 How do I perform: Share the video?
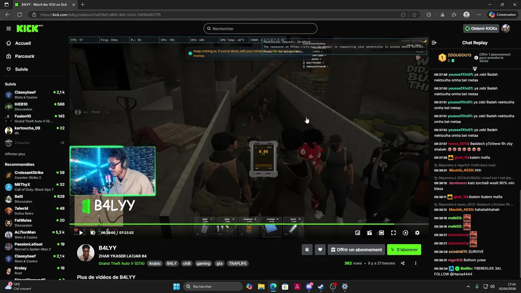403,263
